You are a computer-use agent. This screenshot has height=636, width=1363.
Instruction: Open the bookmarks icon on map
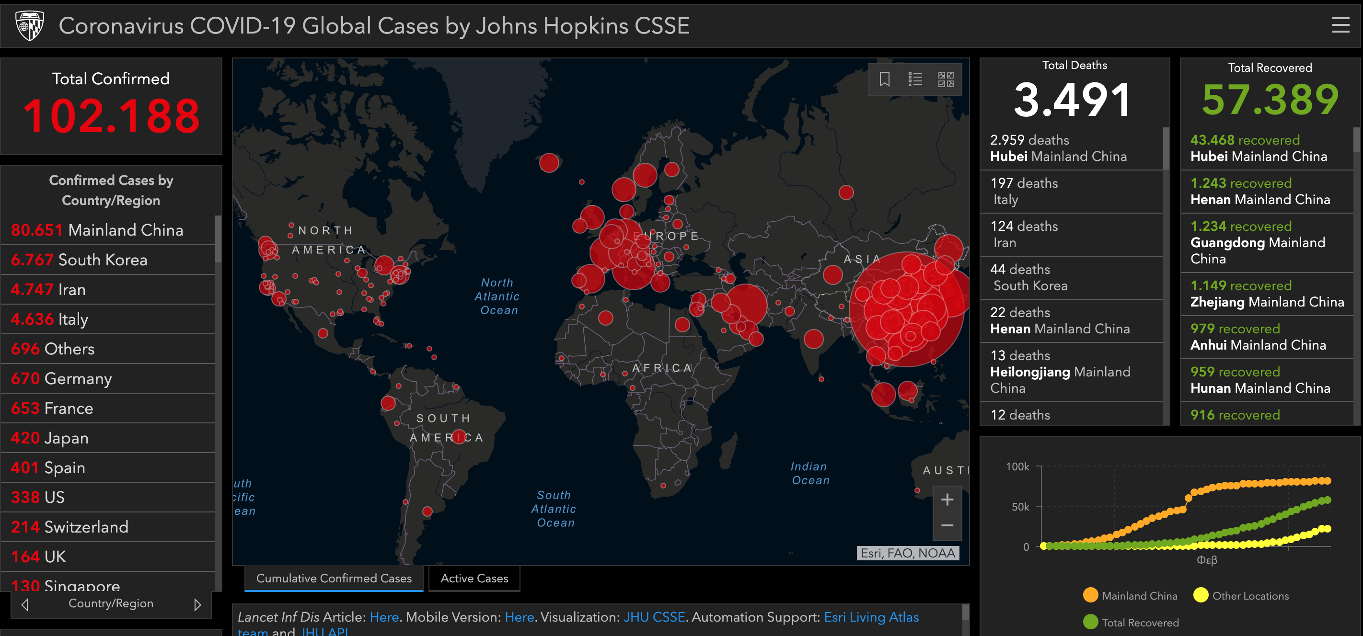(x=884, y=79)
